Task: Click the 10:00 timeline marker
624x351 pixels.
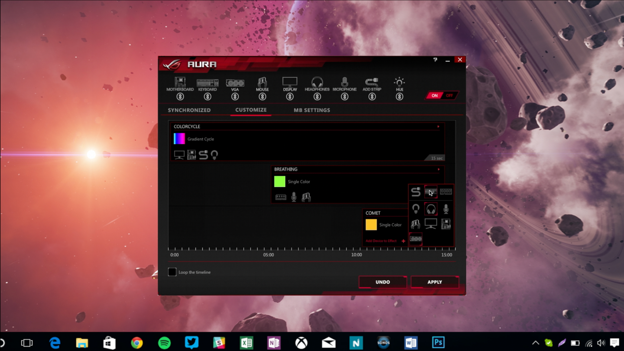Action: pyautogui.click(x=357, y=255)
